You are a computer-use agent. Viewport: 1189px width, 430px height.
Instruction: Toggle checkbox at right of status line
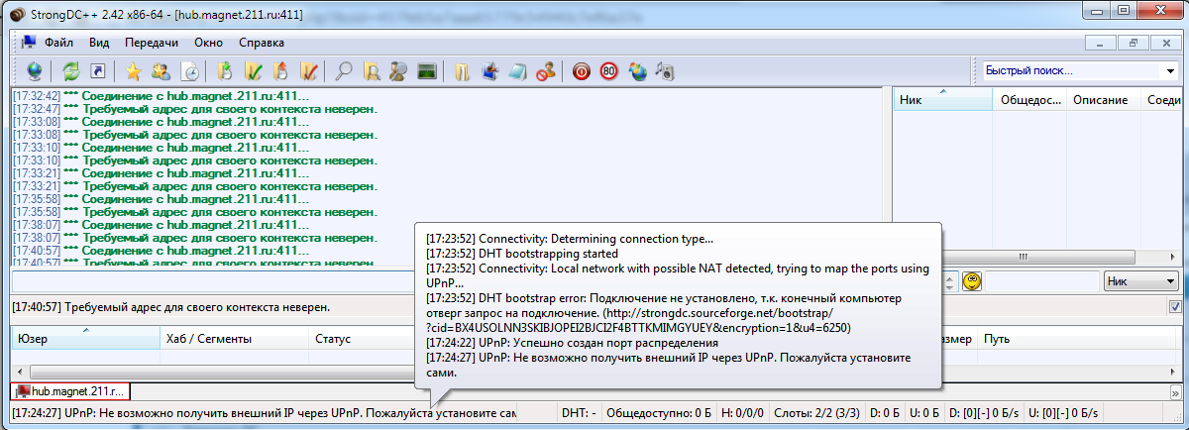click(1175, 307)
